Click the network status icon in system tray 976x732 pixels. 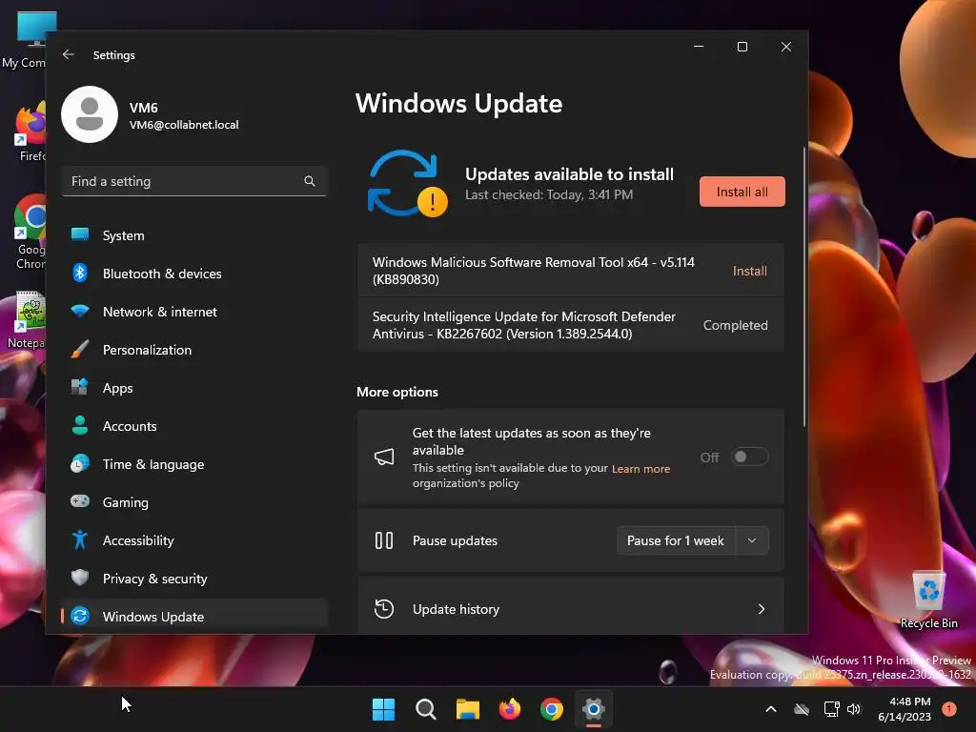(x=831, y=709)
